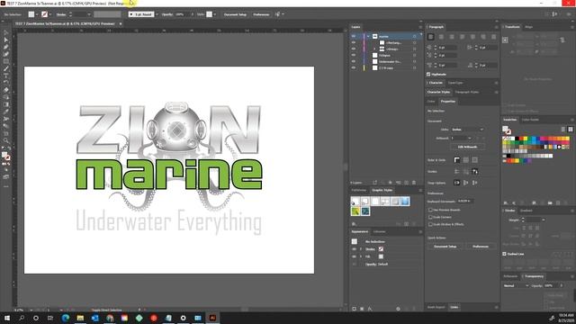Open the Adobe Illustrator taskbar icon

click(x=212, y=318)
